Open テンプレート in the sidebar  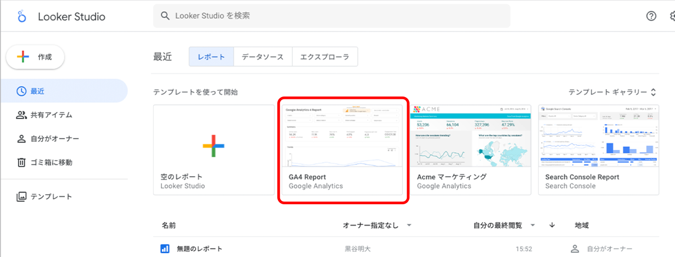(51, 197)
